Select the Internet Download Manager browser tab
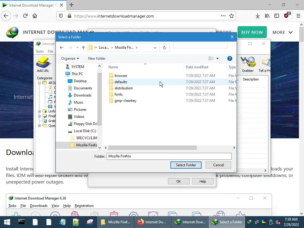Image resolution: width=304 pixels, height=228 pixels. click(33, 5)
